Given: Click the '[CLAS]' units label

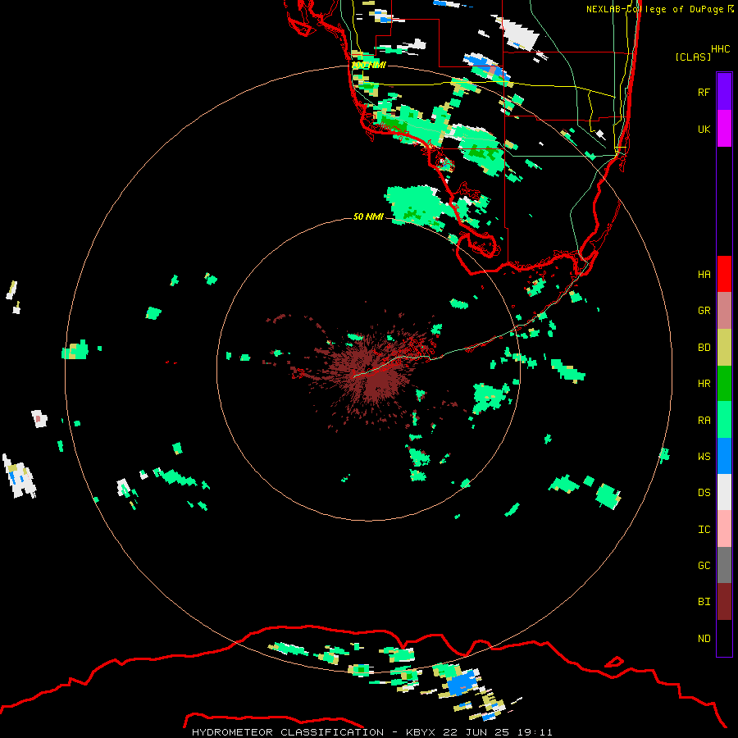Looking at the screenshot, I should 693,57.
